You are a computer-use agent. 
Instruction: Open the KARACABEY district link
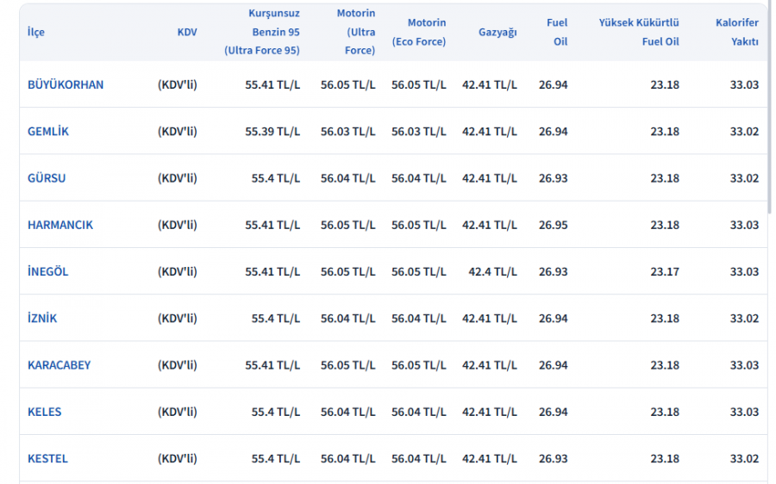[x=59, y=365]
